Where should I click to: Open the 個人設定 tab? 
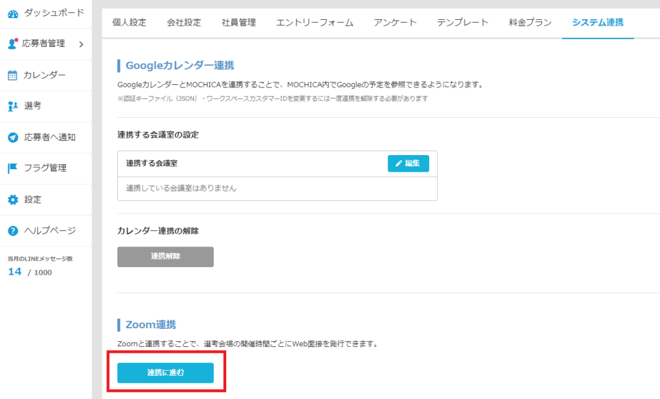pyautogui.click(x=129, y=23)
